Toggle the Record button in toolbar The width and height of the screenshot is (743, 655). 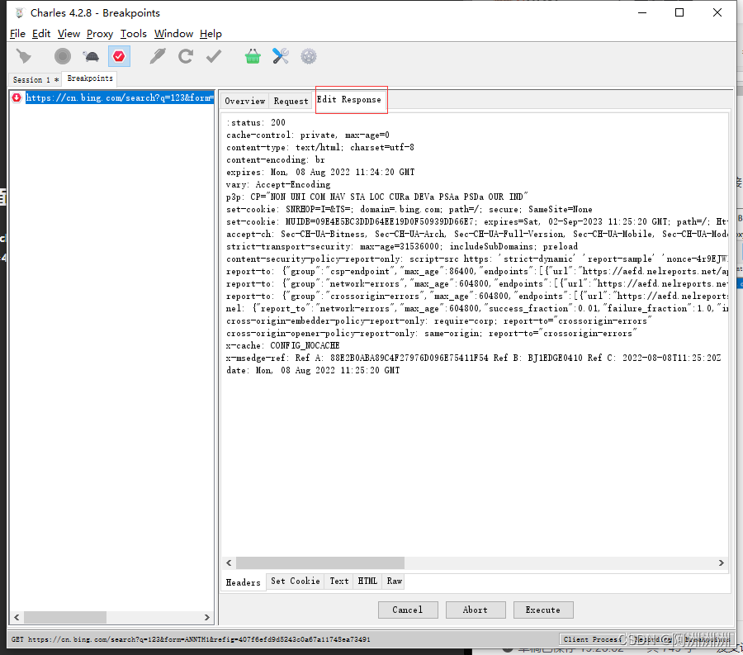[63, 56]
